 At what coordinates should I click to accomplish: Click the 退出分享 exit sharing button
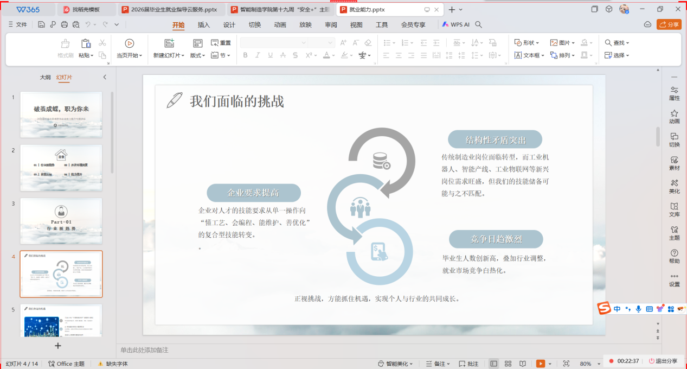pyautogui.click(x=663, y=361)
